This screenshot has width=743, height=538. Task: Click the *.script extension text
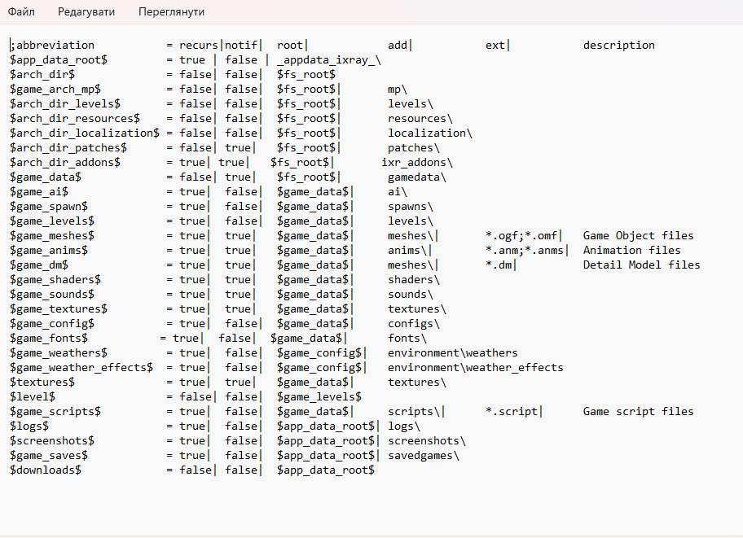tap(512, 412)
